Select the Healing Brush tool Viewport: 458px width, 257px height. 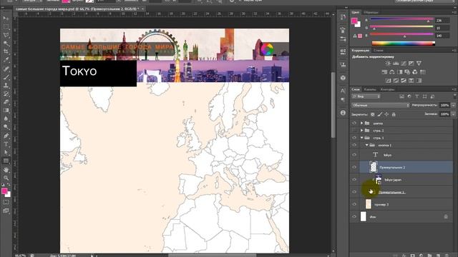click(x=6, y=69)
